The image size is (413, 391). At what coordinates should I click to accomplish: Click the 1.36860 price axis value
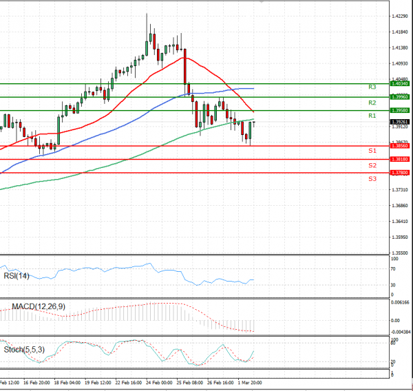tap(400, 206)
